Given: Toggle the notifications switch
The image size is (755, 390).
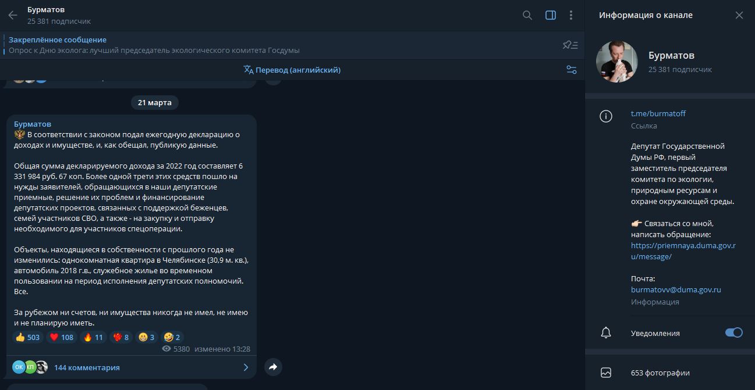Looking at the screenshot, I should pyautogui.click(x=733, y=333).
